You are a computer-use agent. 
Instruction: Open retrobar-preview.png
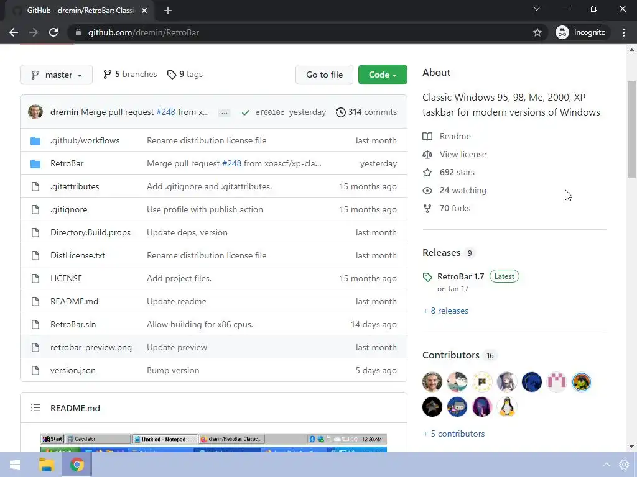point(91,348)
